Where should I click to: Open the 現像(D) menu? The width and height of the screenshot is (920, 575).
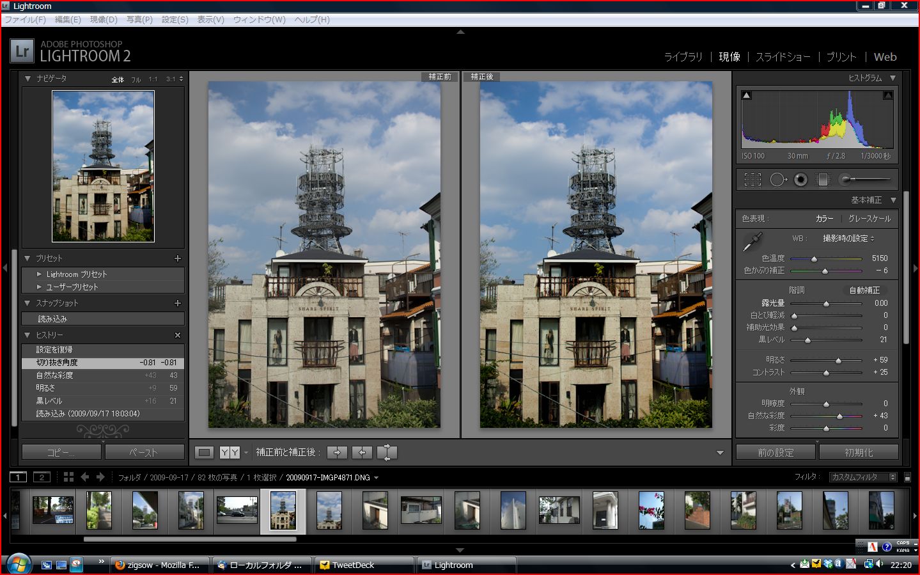pyautogui.click(x=104, y=20)
